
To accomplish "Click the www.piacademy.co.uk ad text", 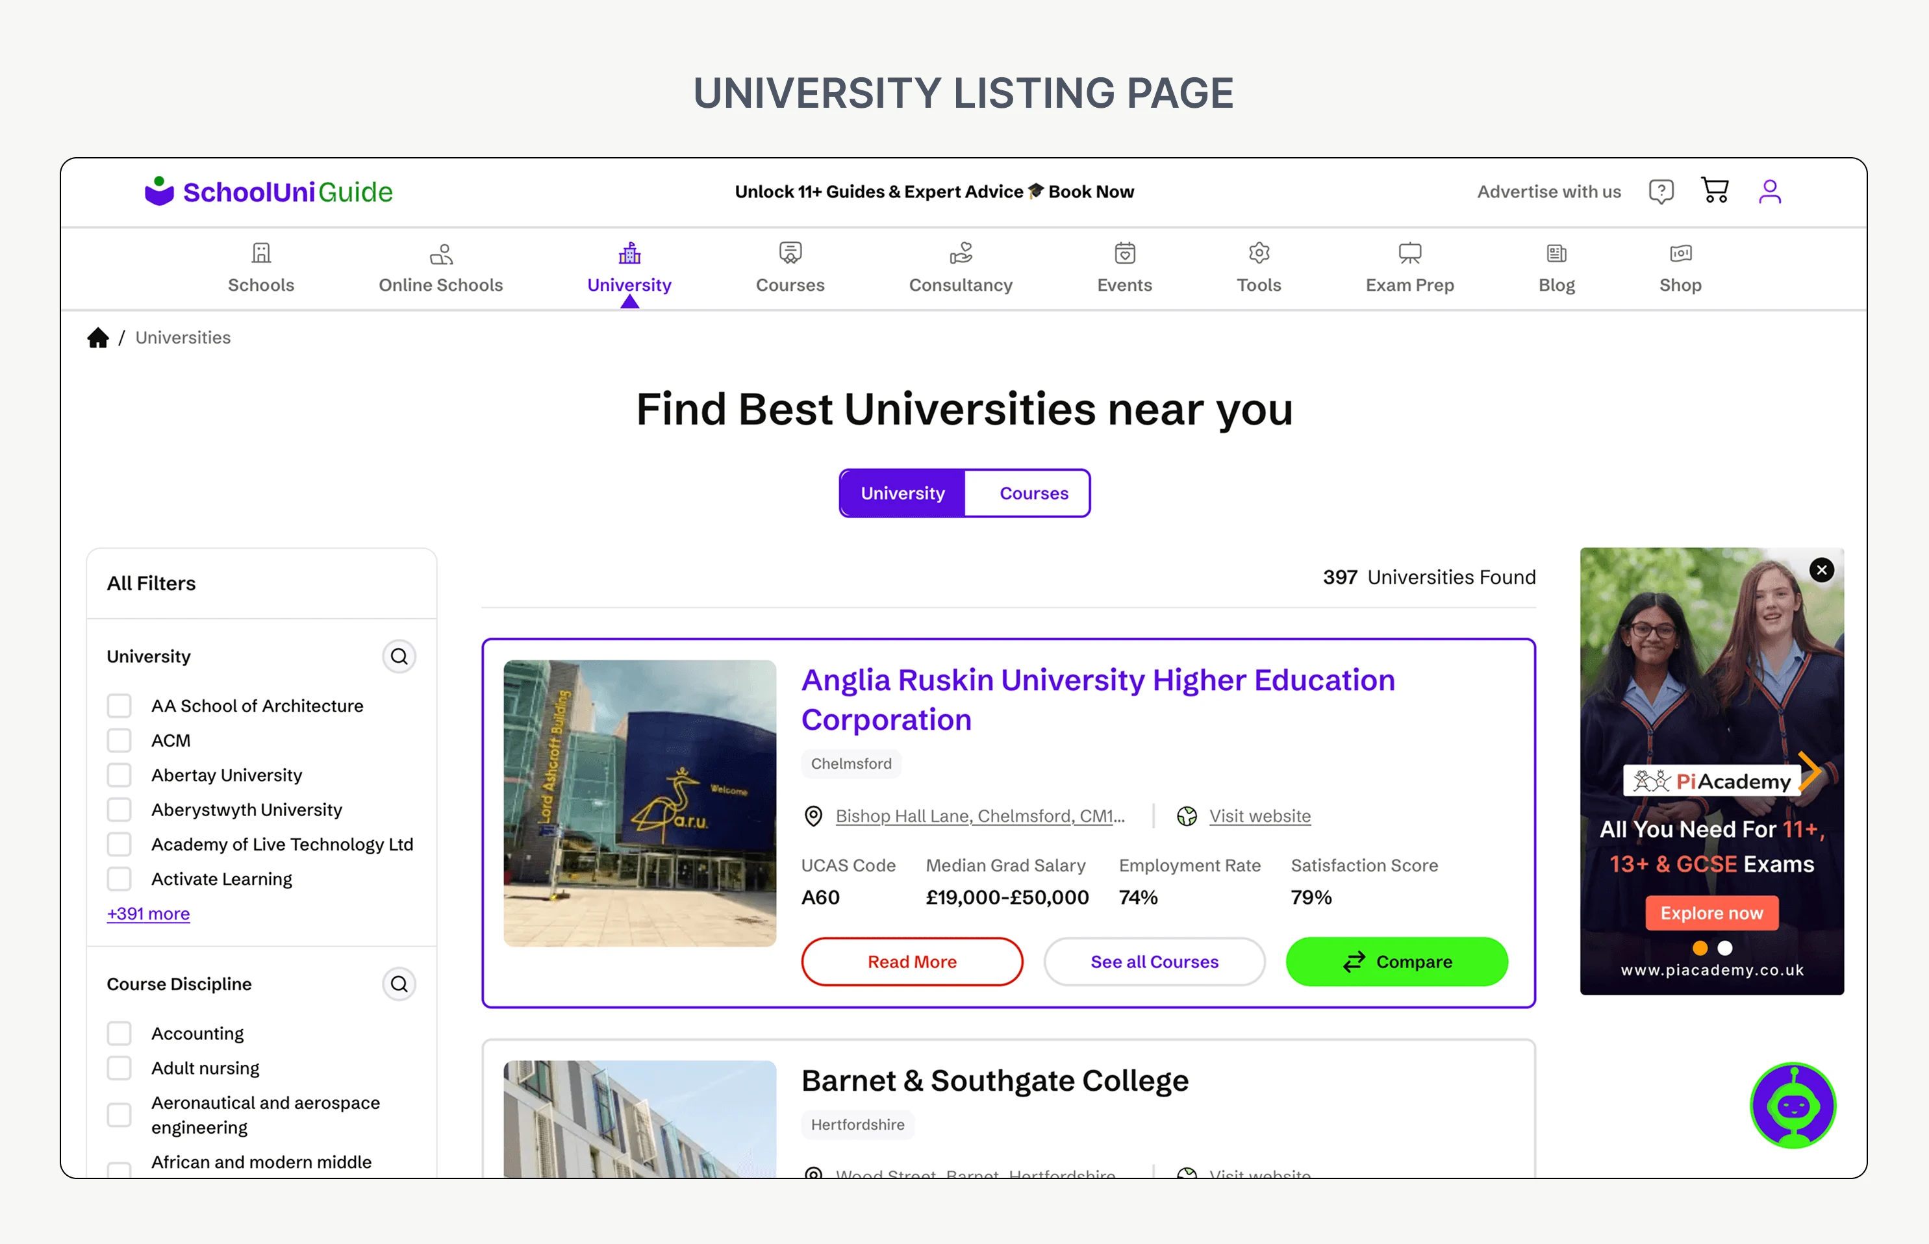I will coord(1713,969).
